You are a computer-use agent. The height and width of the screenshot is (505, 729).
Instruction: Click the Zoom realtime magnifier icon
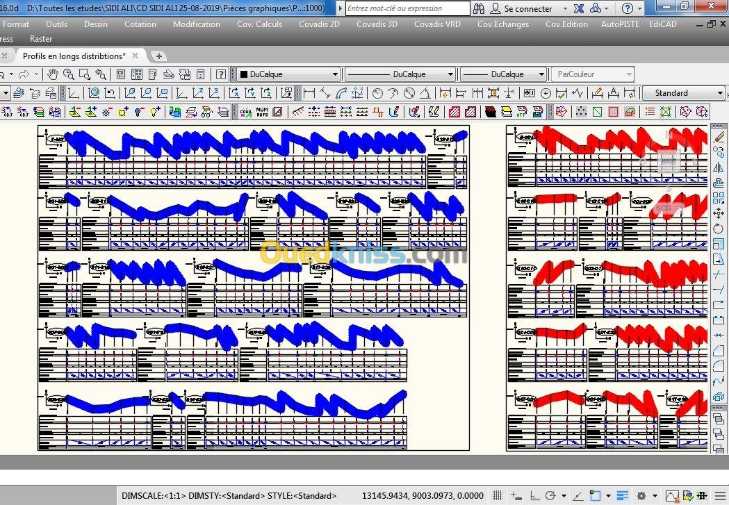(69, 74)
